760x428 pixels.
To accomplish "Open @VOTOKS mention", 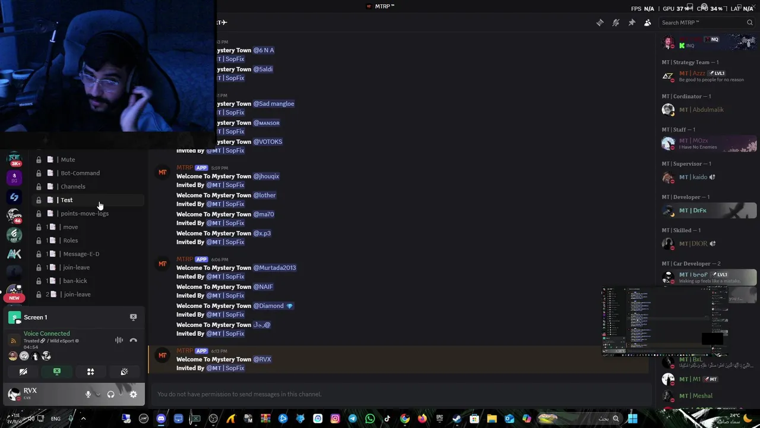I will [268, 141].
